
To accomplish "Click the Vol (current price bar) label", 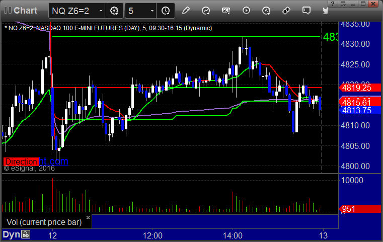I will (44, 222).
